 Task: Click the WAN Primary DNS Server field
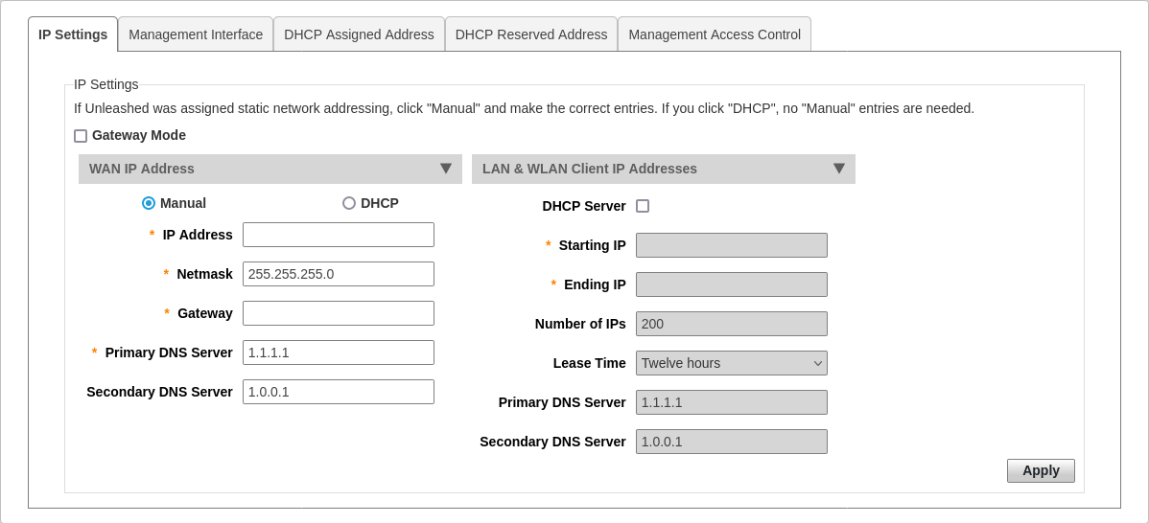coord(338,352)
